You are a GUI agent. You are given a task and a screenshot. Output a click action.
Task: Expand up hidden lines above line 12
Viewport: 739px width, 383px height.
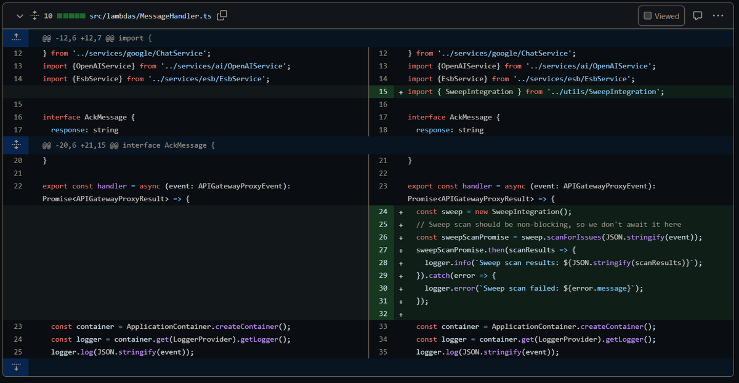tap(17, 38)
